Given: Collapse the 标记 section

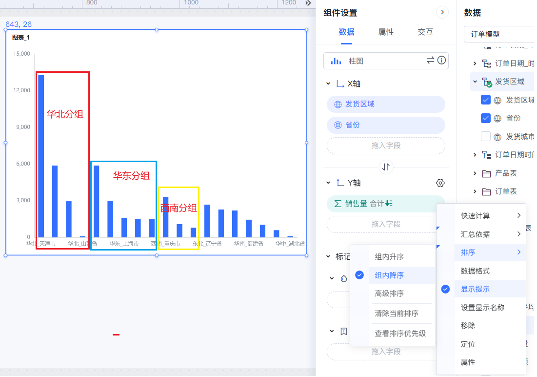Looking at the screenshot, I should (x=328, y=256).
